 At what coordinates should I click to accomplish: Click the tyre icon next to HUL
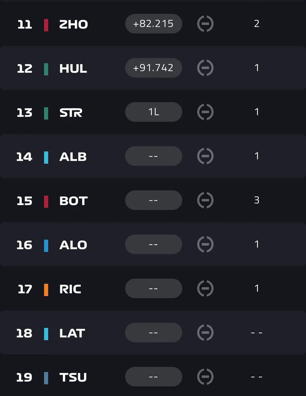tap(205, 68)
